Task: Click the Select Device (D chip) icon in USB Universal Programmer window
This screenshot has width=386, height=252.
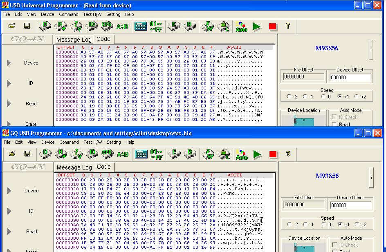Action: point(45,26)
